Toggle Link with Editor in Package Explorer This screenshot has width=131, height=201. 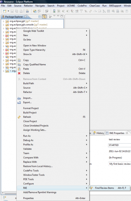click(44, 17)
